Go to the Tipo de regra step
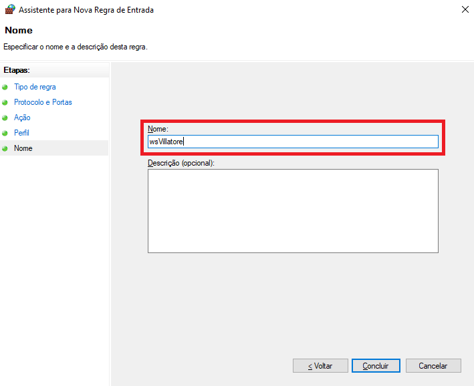Image resolution: width=474 pixels, height=386 pixels. coord(35,87)
